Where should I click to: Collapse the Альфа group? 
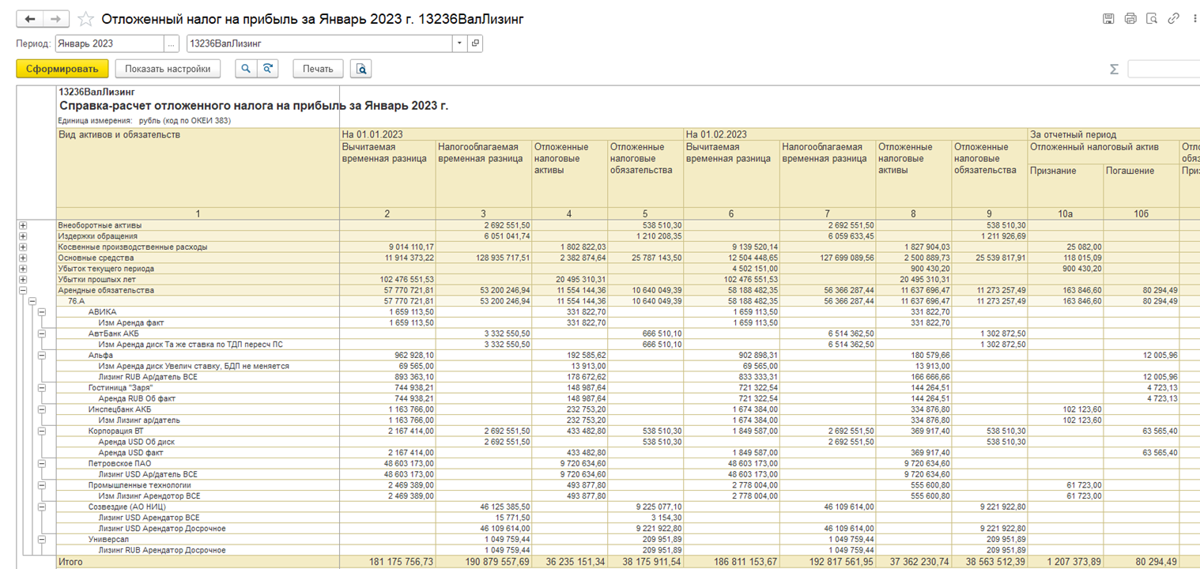[42, 356]
